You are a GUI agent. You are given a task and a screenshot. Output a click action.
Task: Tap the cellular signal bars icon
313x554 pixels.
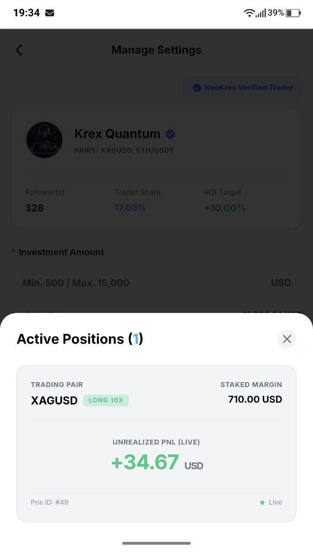[261, 13]
